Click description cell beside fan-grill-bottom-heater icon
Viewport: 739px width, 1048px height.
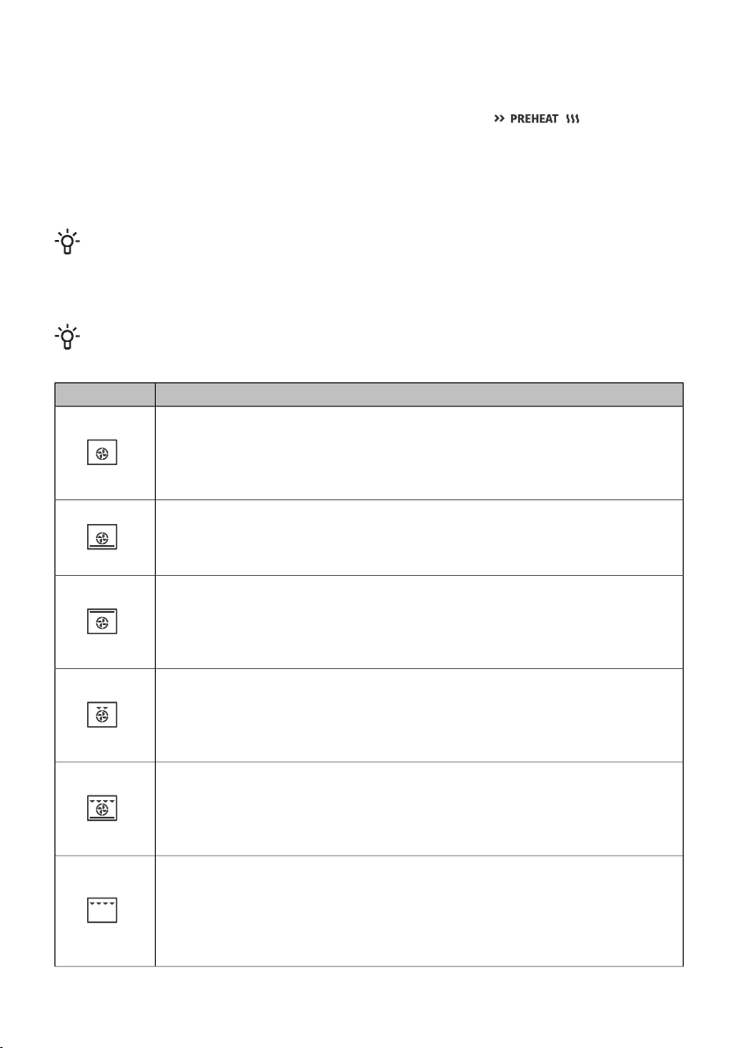420,809
